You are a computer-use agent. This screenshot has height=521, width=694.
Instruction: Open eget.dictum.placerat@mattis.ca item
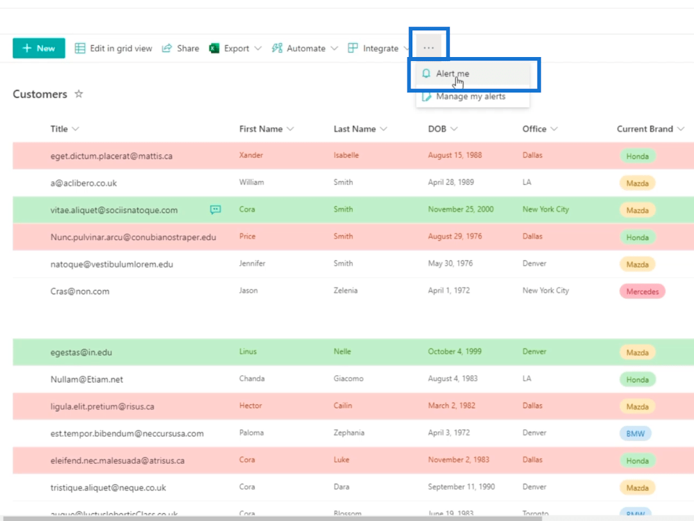pyautogui.click(x=112, y=156)
